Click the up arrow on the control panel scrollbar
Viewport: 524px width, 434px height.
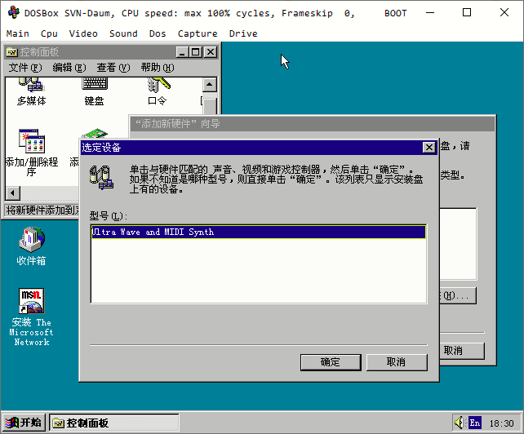pyautogui.click(x=210, y=85)
